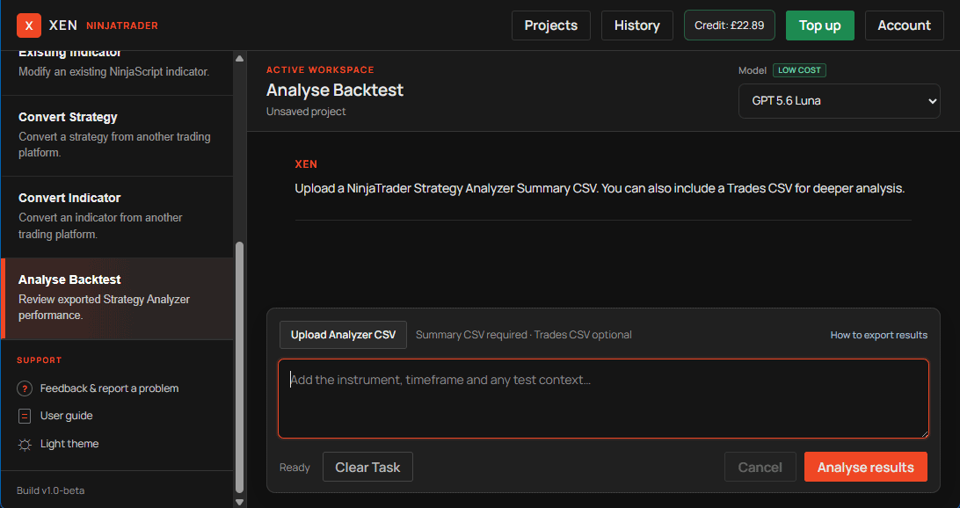Click the Credit £22.89 balance
Screen dimensions: 960x508
click(729, 25)
